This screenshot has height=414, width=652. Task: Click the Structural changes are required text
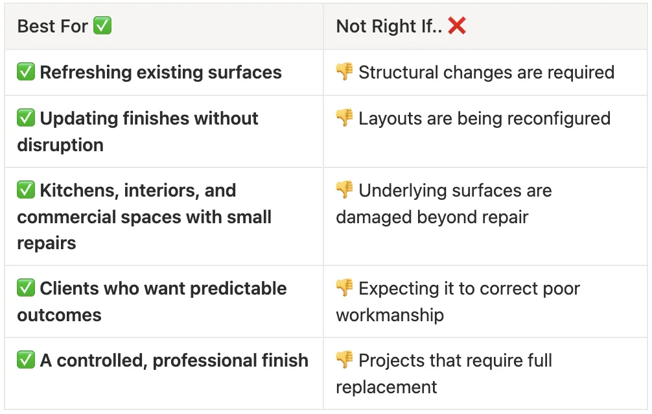pyautogui.click(x=486, y=72)
